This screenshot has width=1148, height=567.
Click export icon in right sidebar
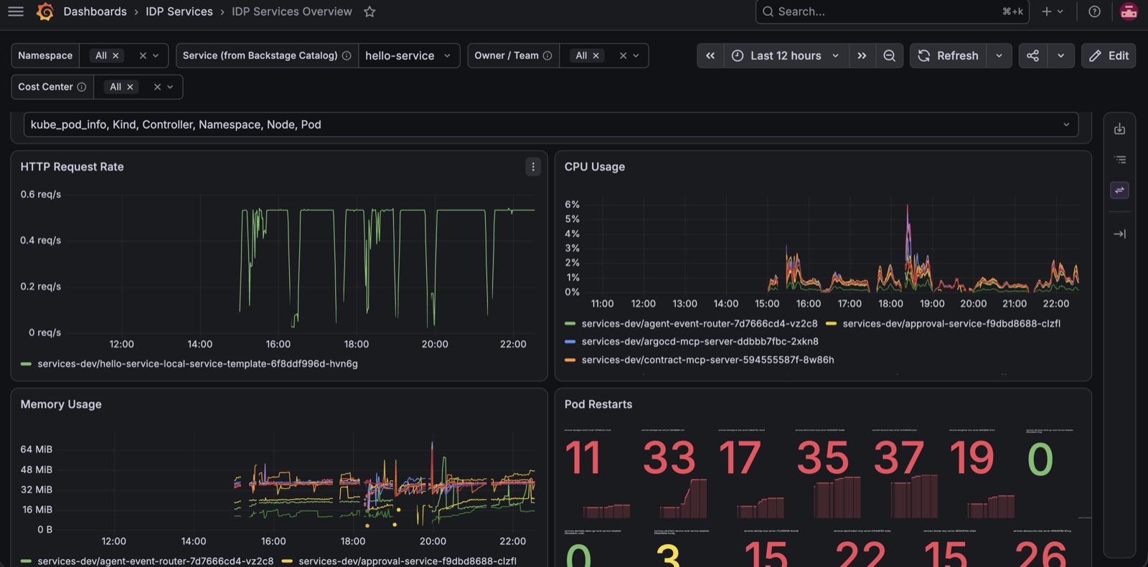(x=1119, y=129)
